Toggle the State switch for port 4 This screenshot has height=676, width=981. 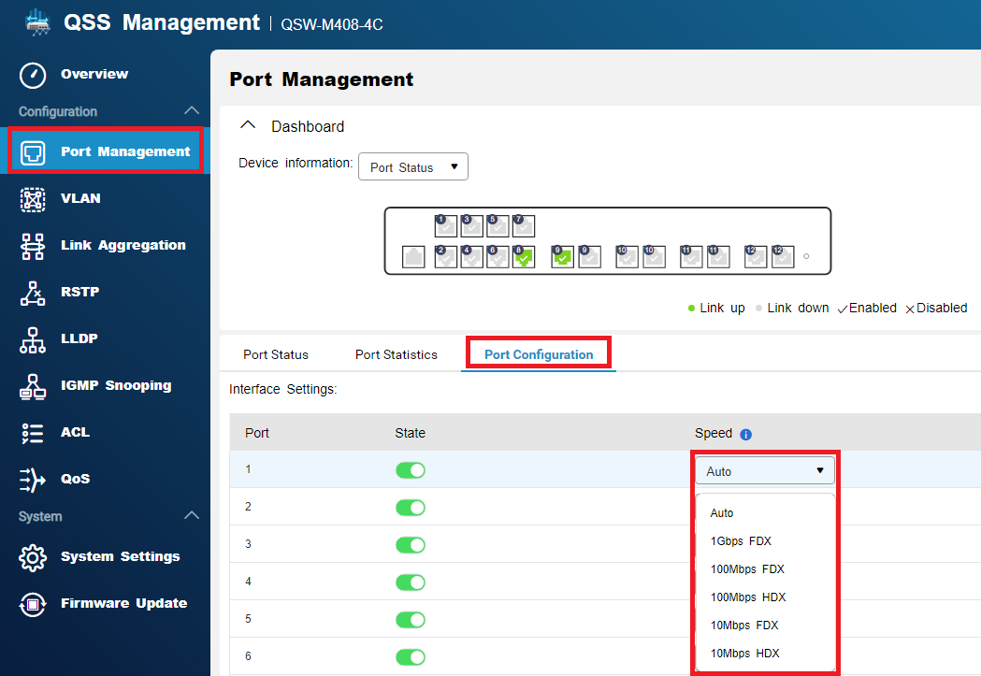tap(411, 583)
